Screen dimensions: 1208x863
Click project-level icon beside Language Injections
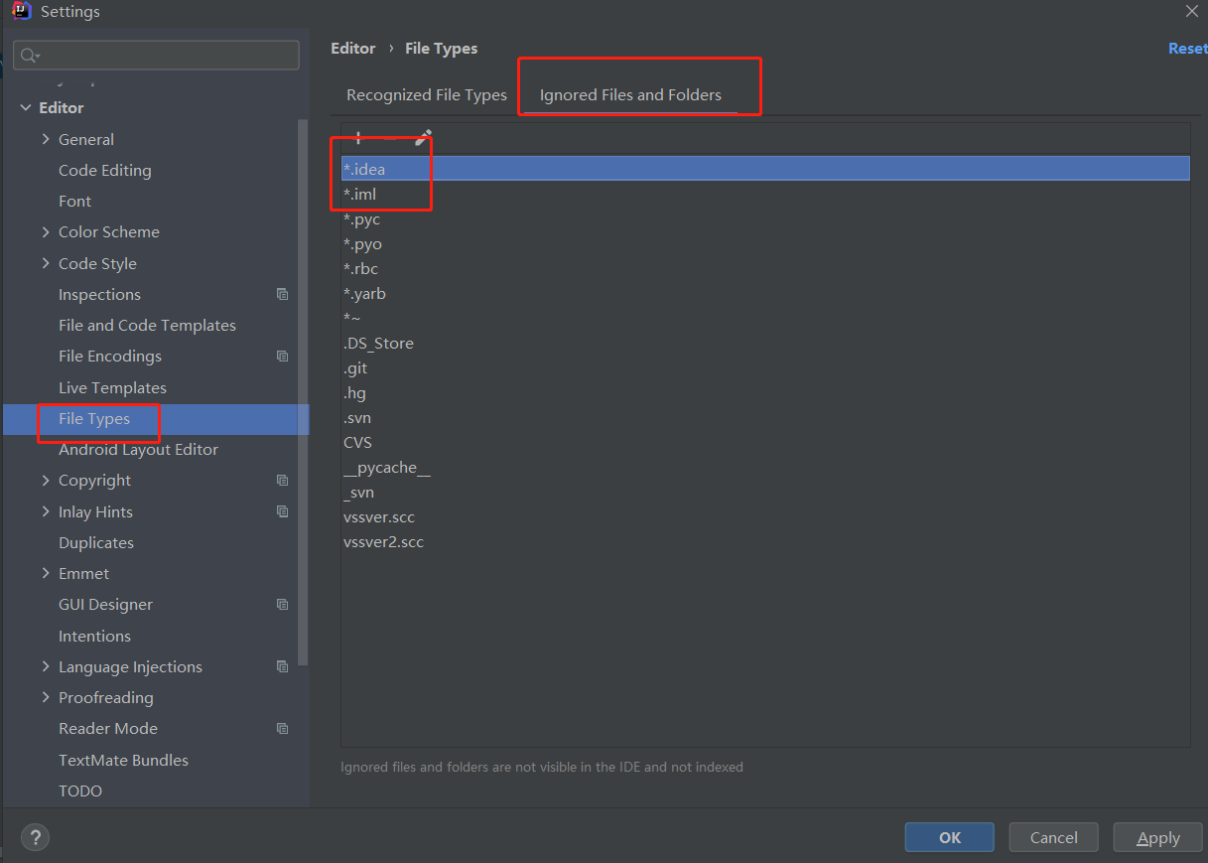coord(283,666)
